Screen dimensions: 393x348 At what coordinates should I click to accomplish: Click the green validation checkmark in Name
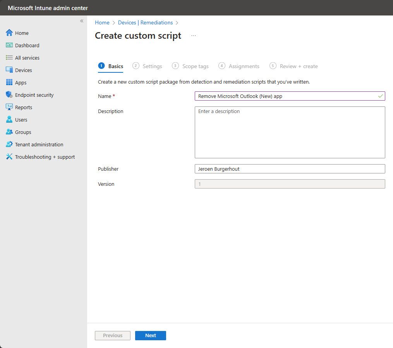pos(381,96)
